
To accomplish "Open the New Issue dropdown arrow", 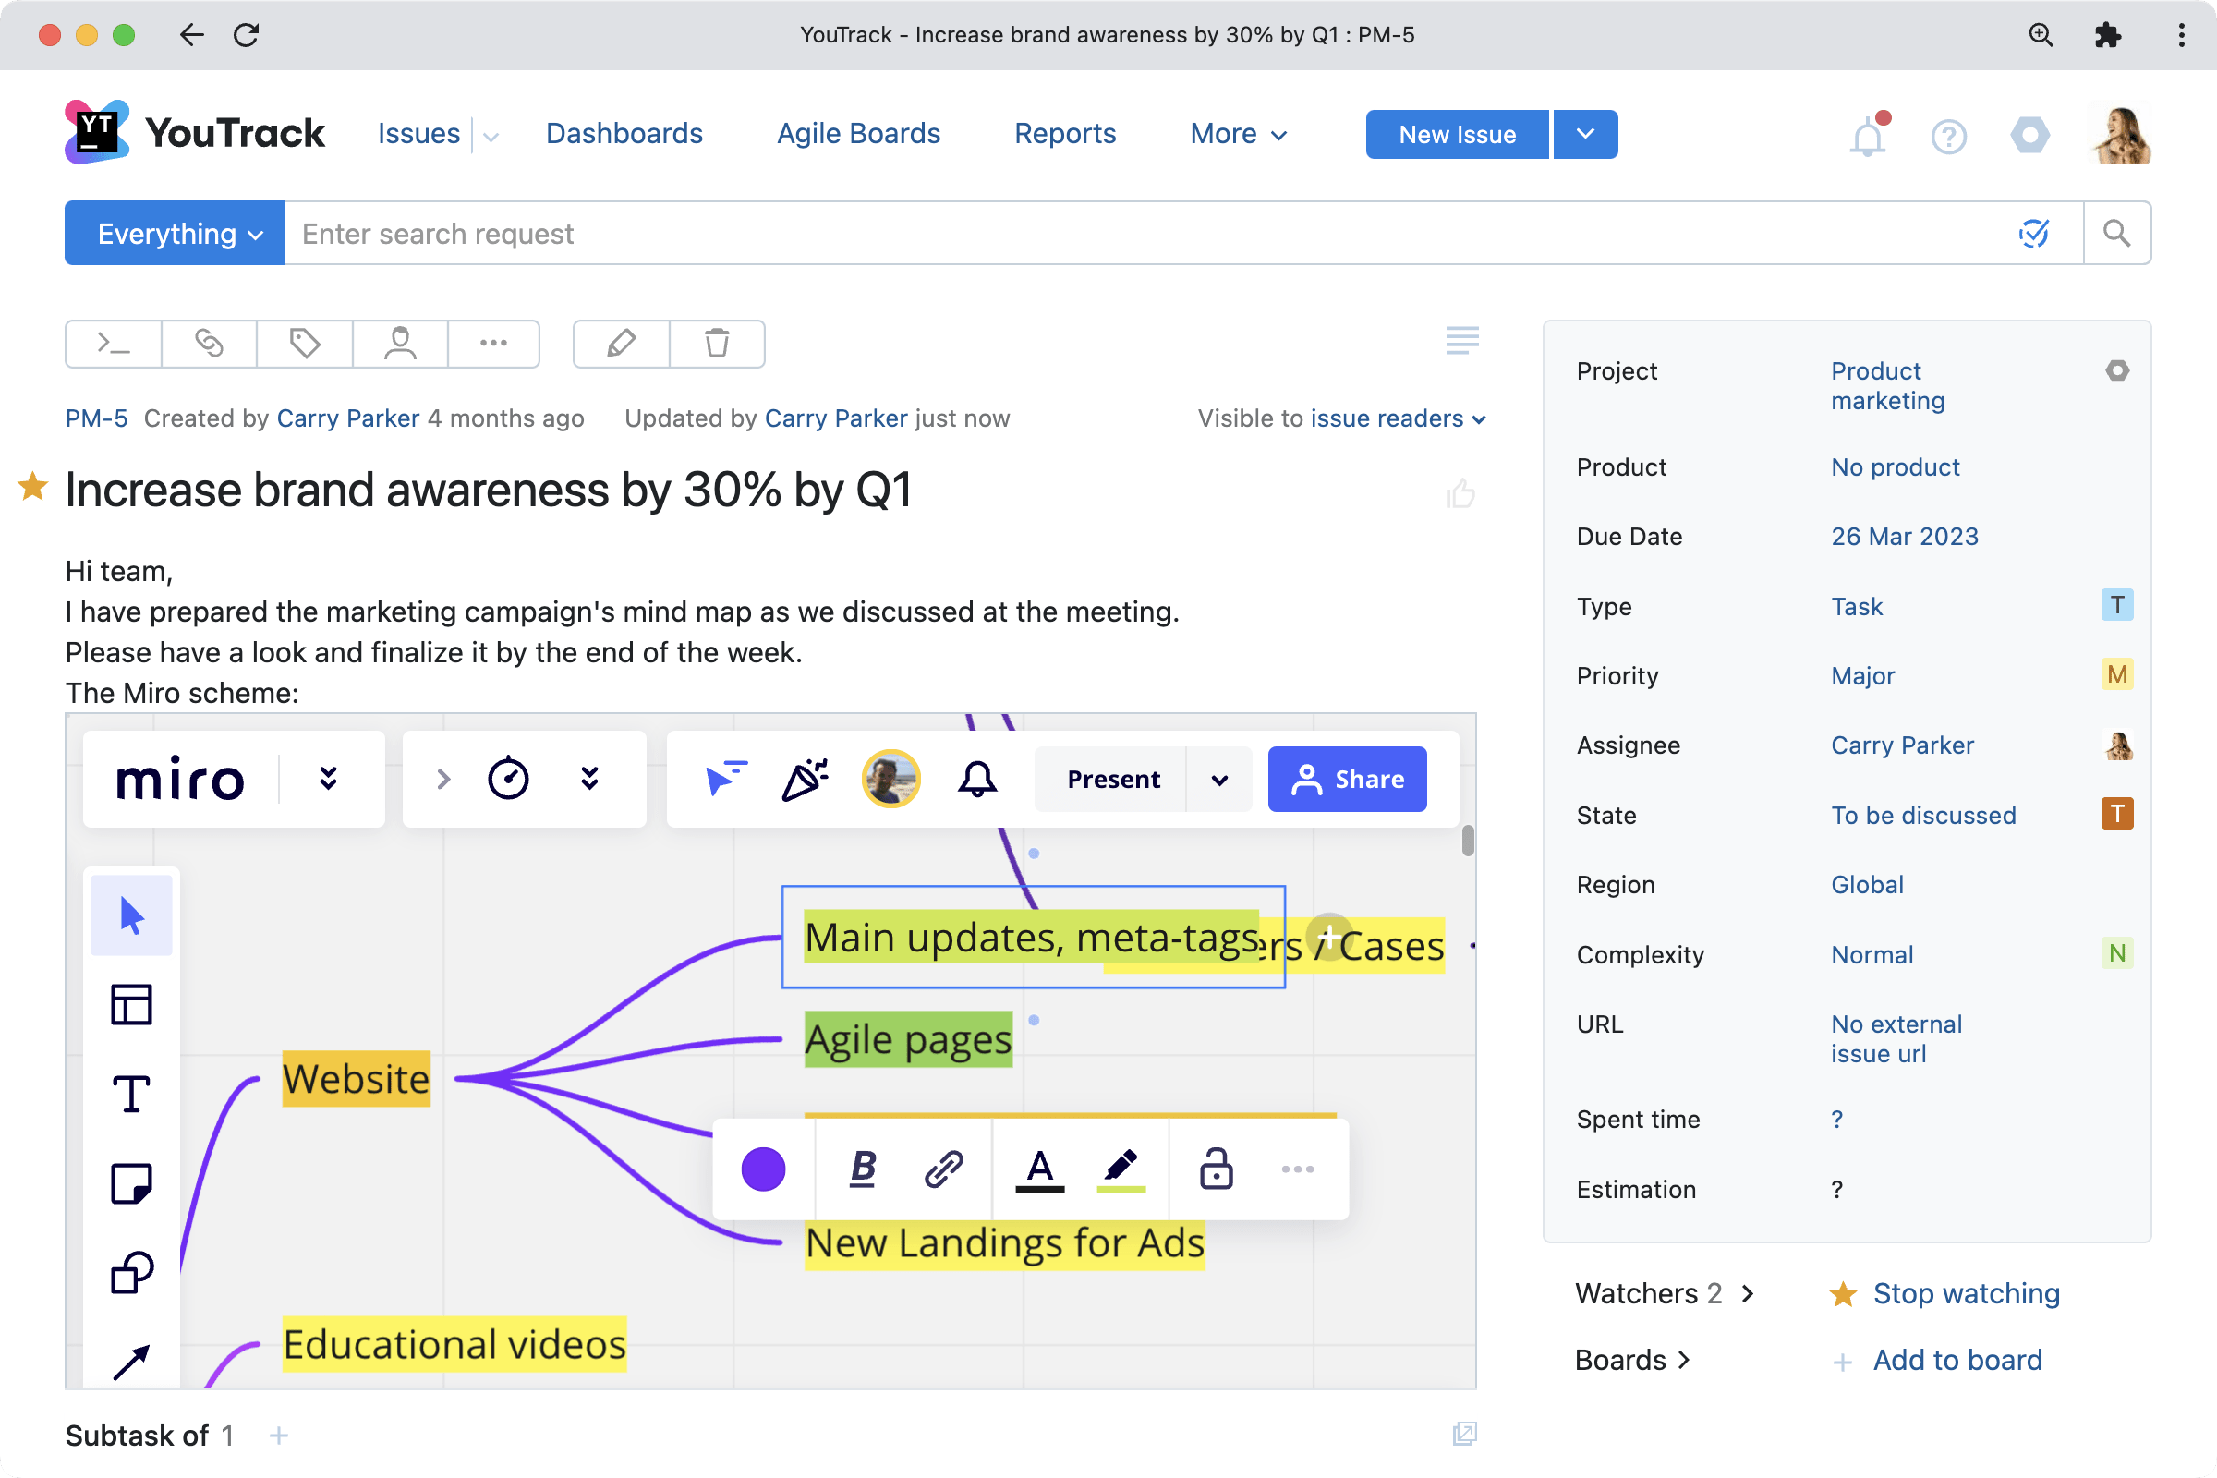I will (1585, 134).
